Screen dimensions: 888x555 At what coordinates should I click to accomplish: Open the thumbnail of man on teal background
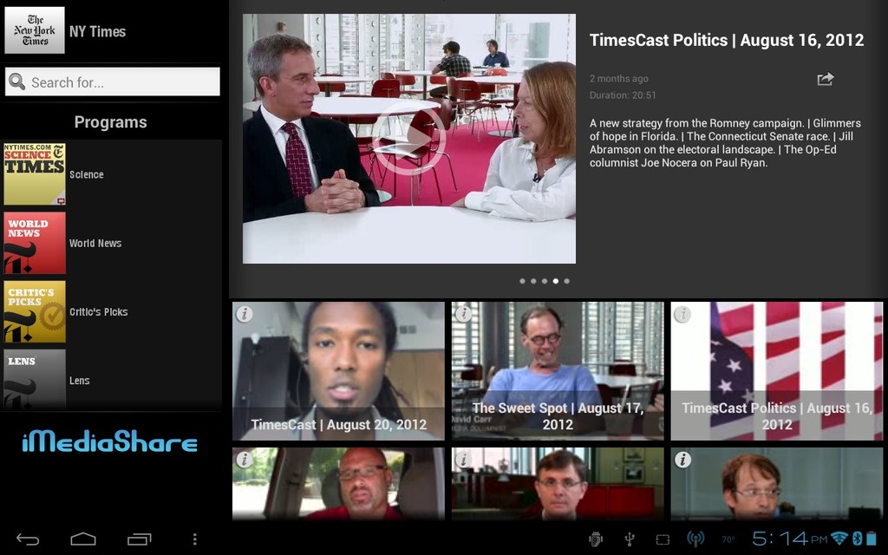click(x=777, y=484)
